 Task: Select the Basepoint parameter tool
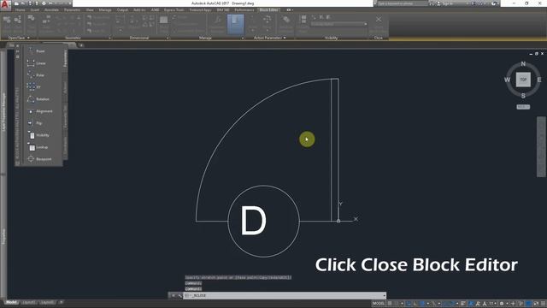click(39, 159)
